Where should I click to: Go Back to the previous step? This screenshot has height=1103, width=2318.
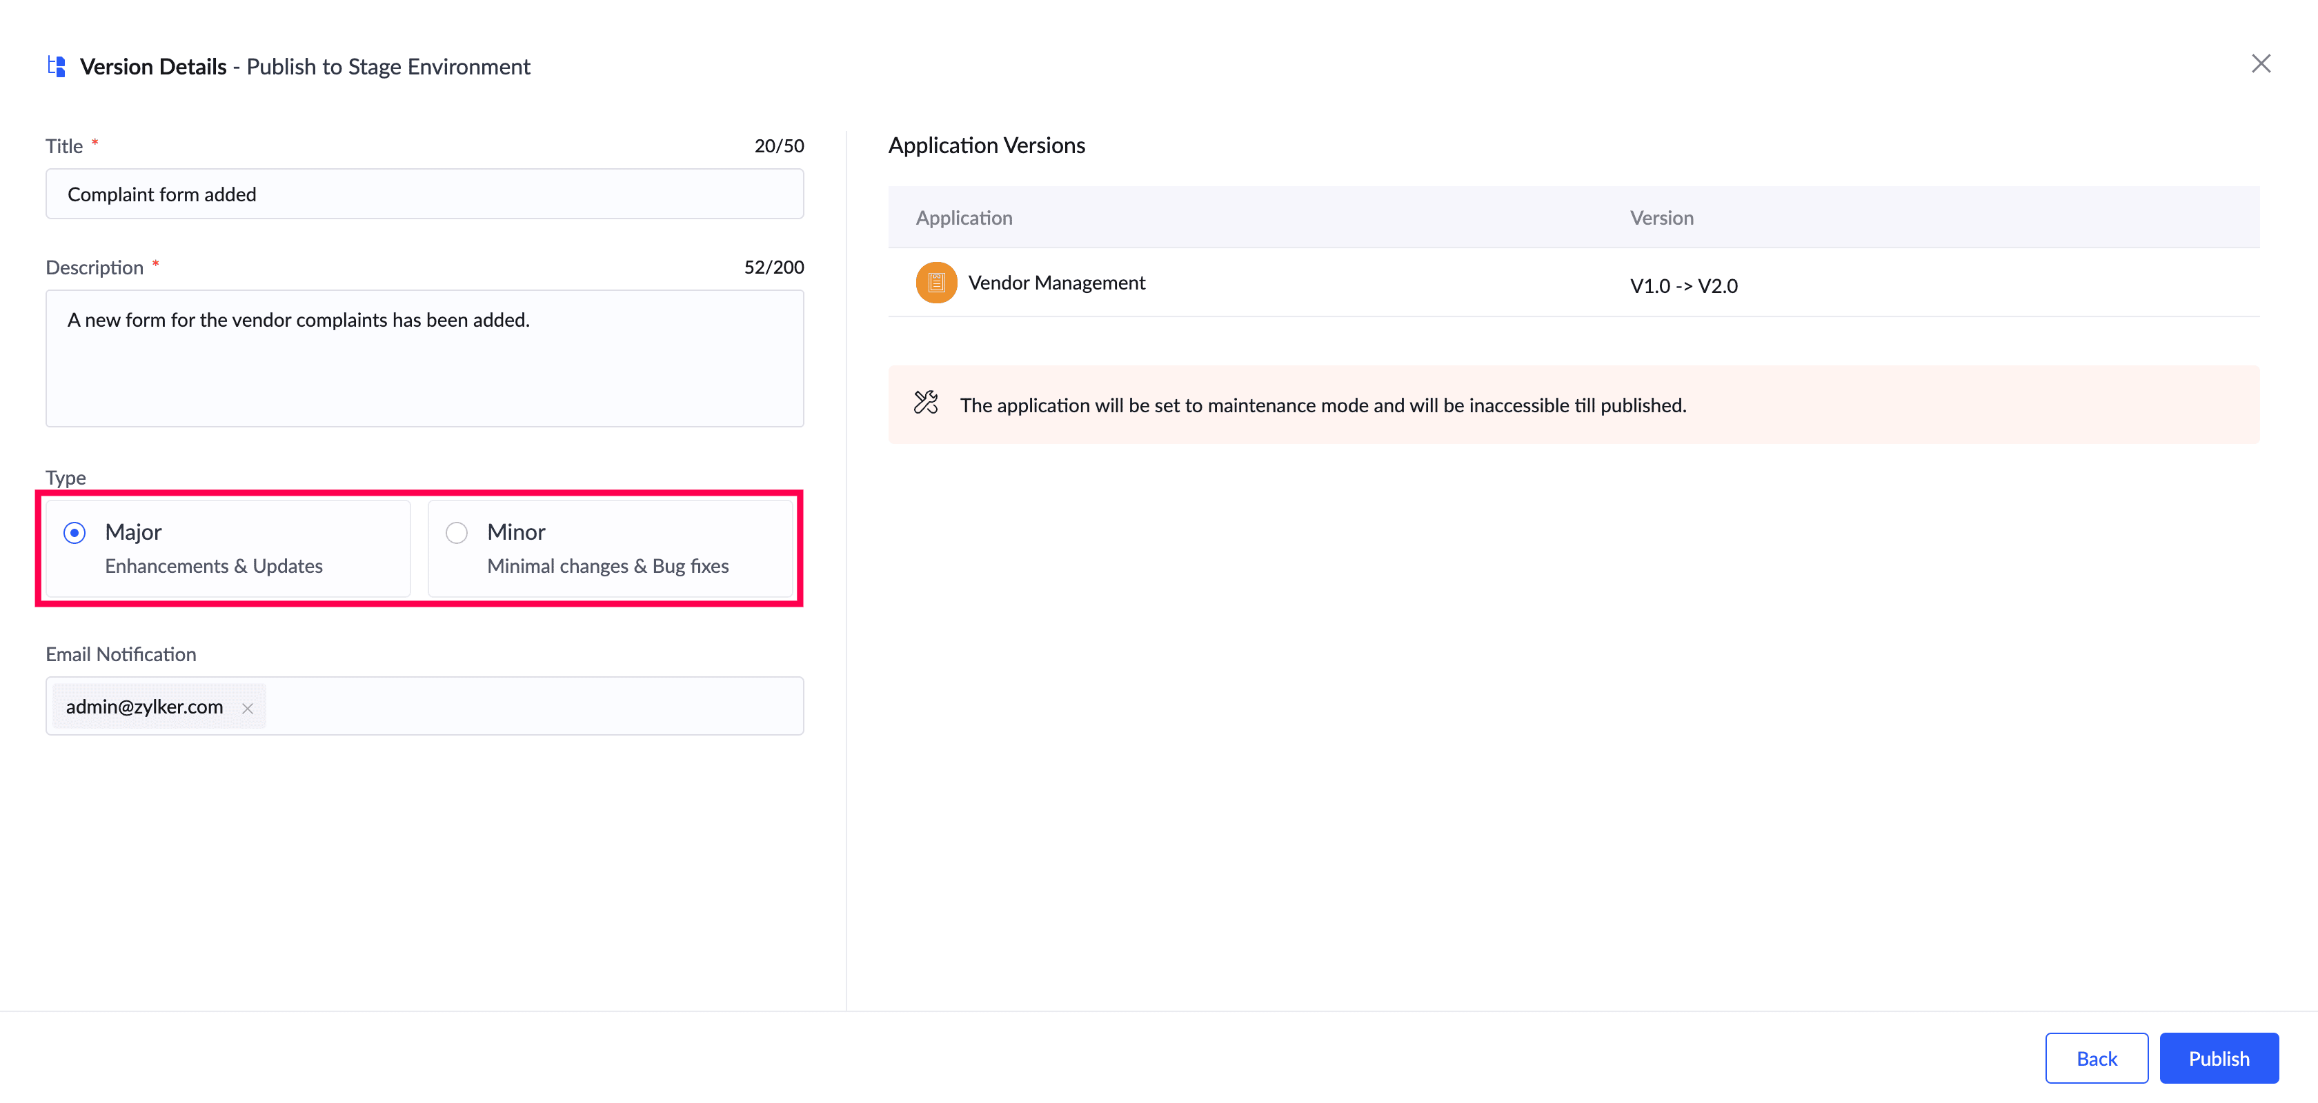tap(2096, 1058)
